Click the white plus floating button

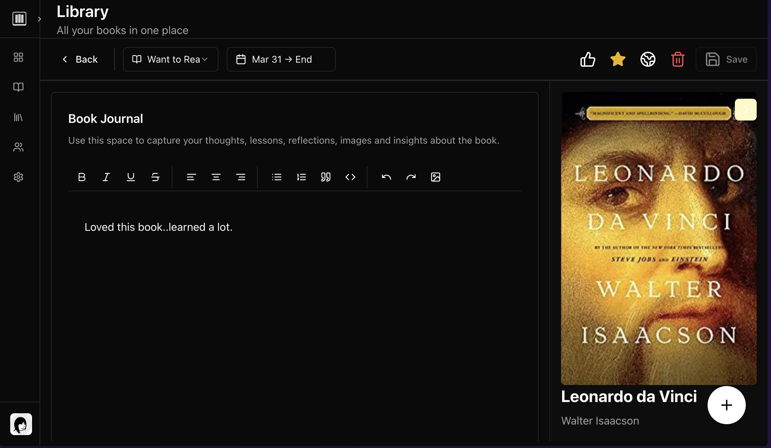click(x=727, y=405)
